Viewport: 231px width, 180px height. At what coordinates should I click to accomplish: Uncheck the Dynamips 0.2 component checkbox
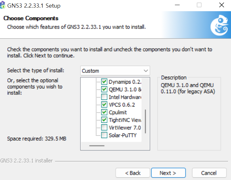(104, 82)
